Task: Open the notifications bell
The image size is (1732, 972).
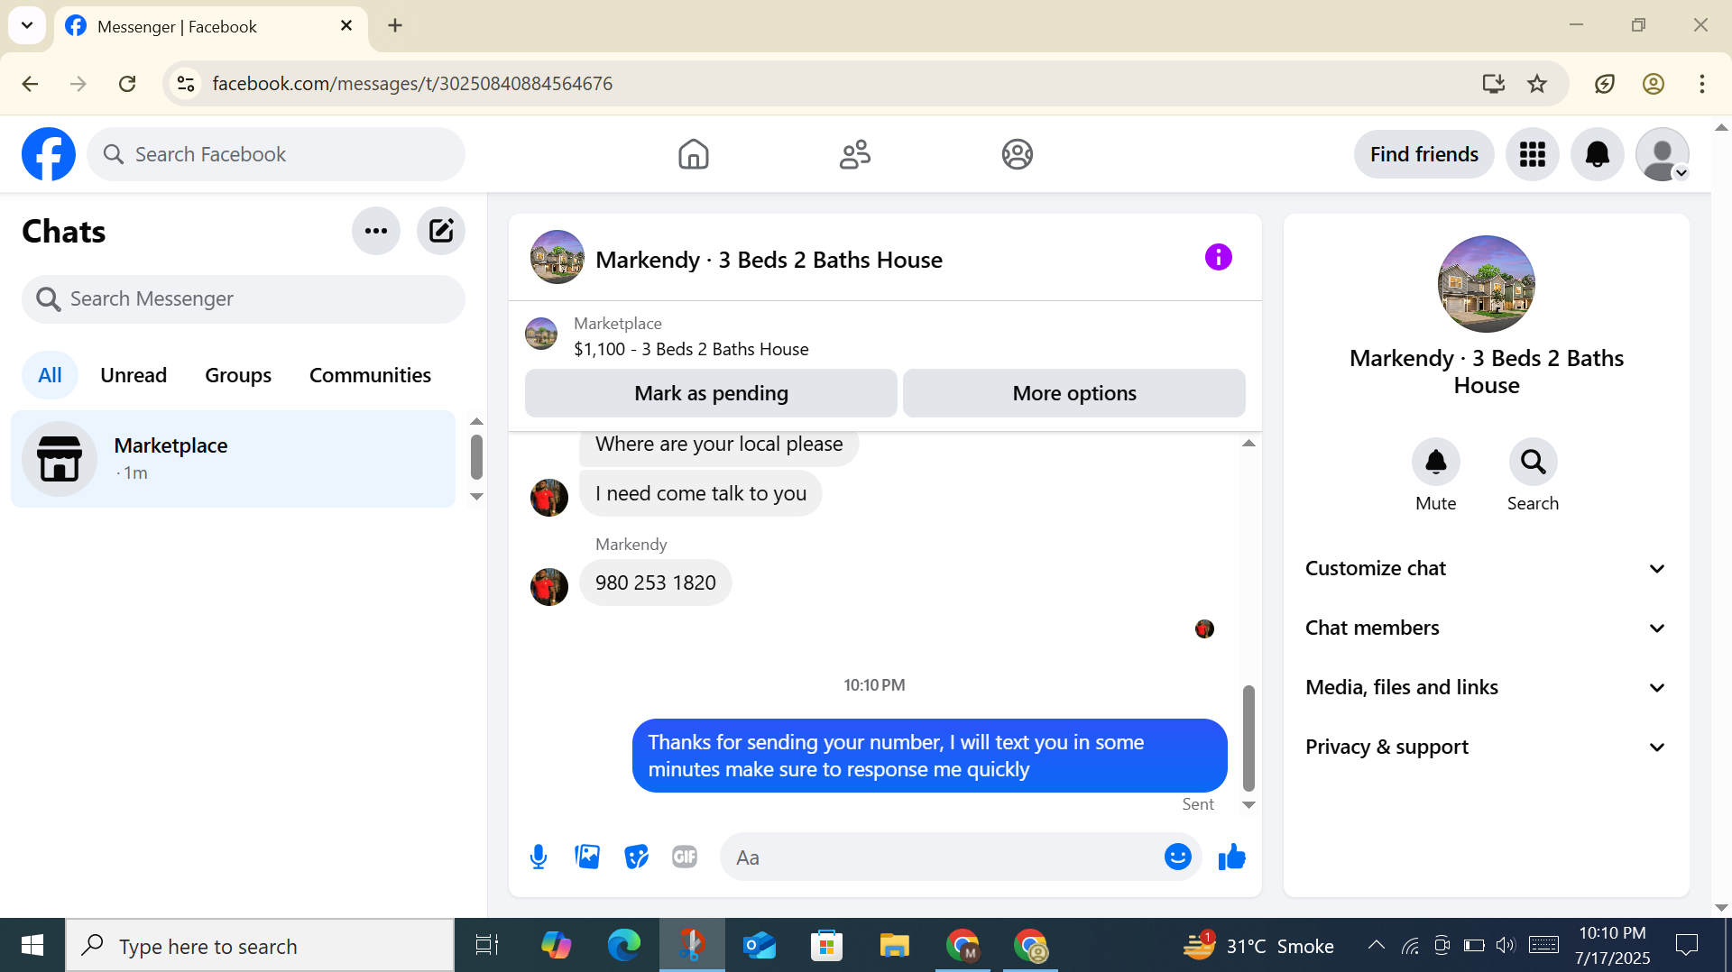Action: pyautogui.click(x=1597, y=154)
